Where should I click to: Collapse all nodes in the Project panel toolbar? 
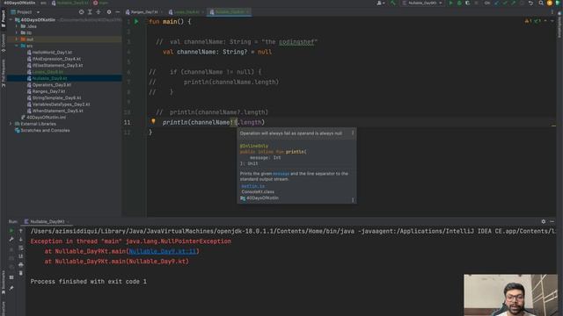[98, 11]
